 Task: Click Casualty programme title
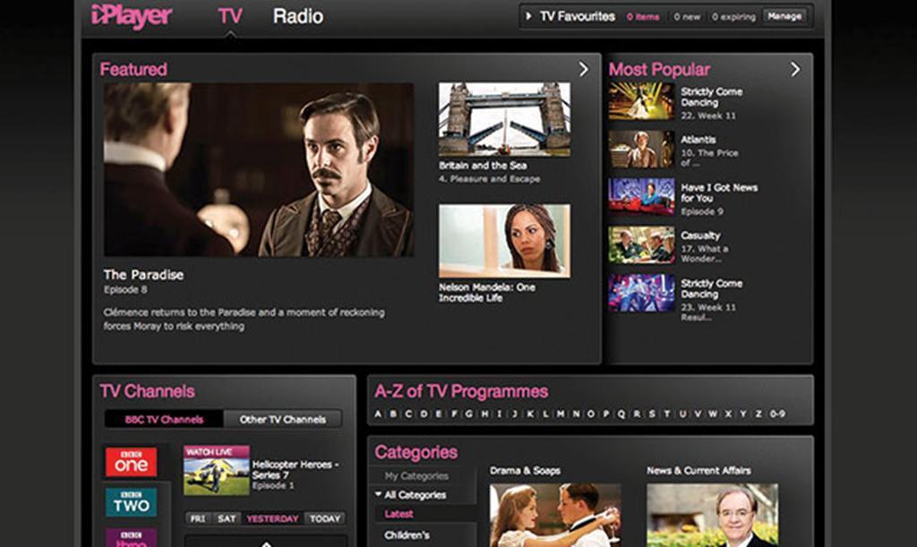tap(700, 235)
